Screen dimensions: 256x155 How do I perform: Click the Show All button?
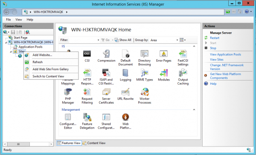[x=123, y=40]
